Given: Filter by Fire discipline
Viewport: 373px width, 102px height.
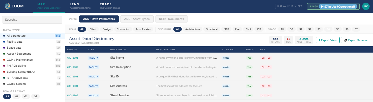Looking at the screenshot, I should coord(238,29).
